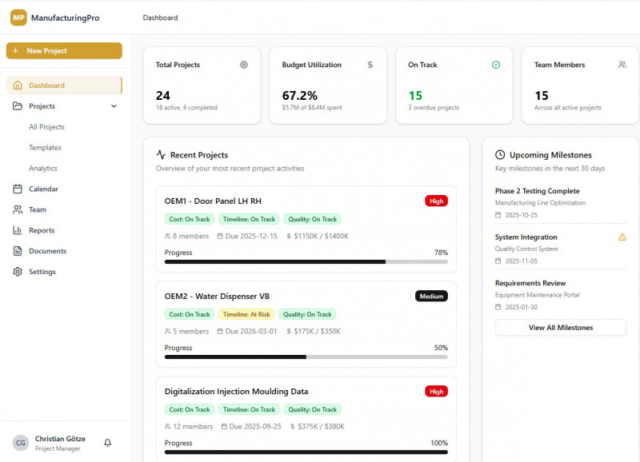The height and width of the screenshot is (462, 640).
Task: Click the green check icon in On Track card
Action: coord(496,65)
